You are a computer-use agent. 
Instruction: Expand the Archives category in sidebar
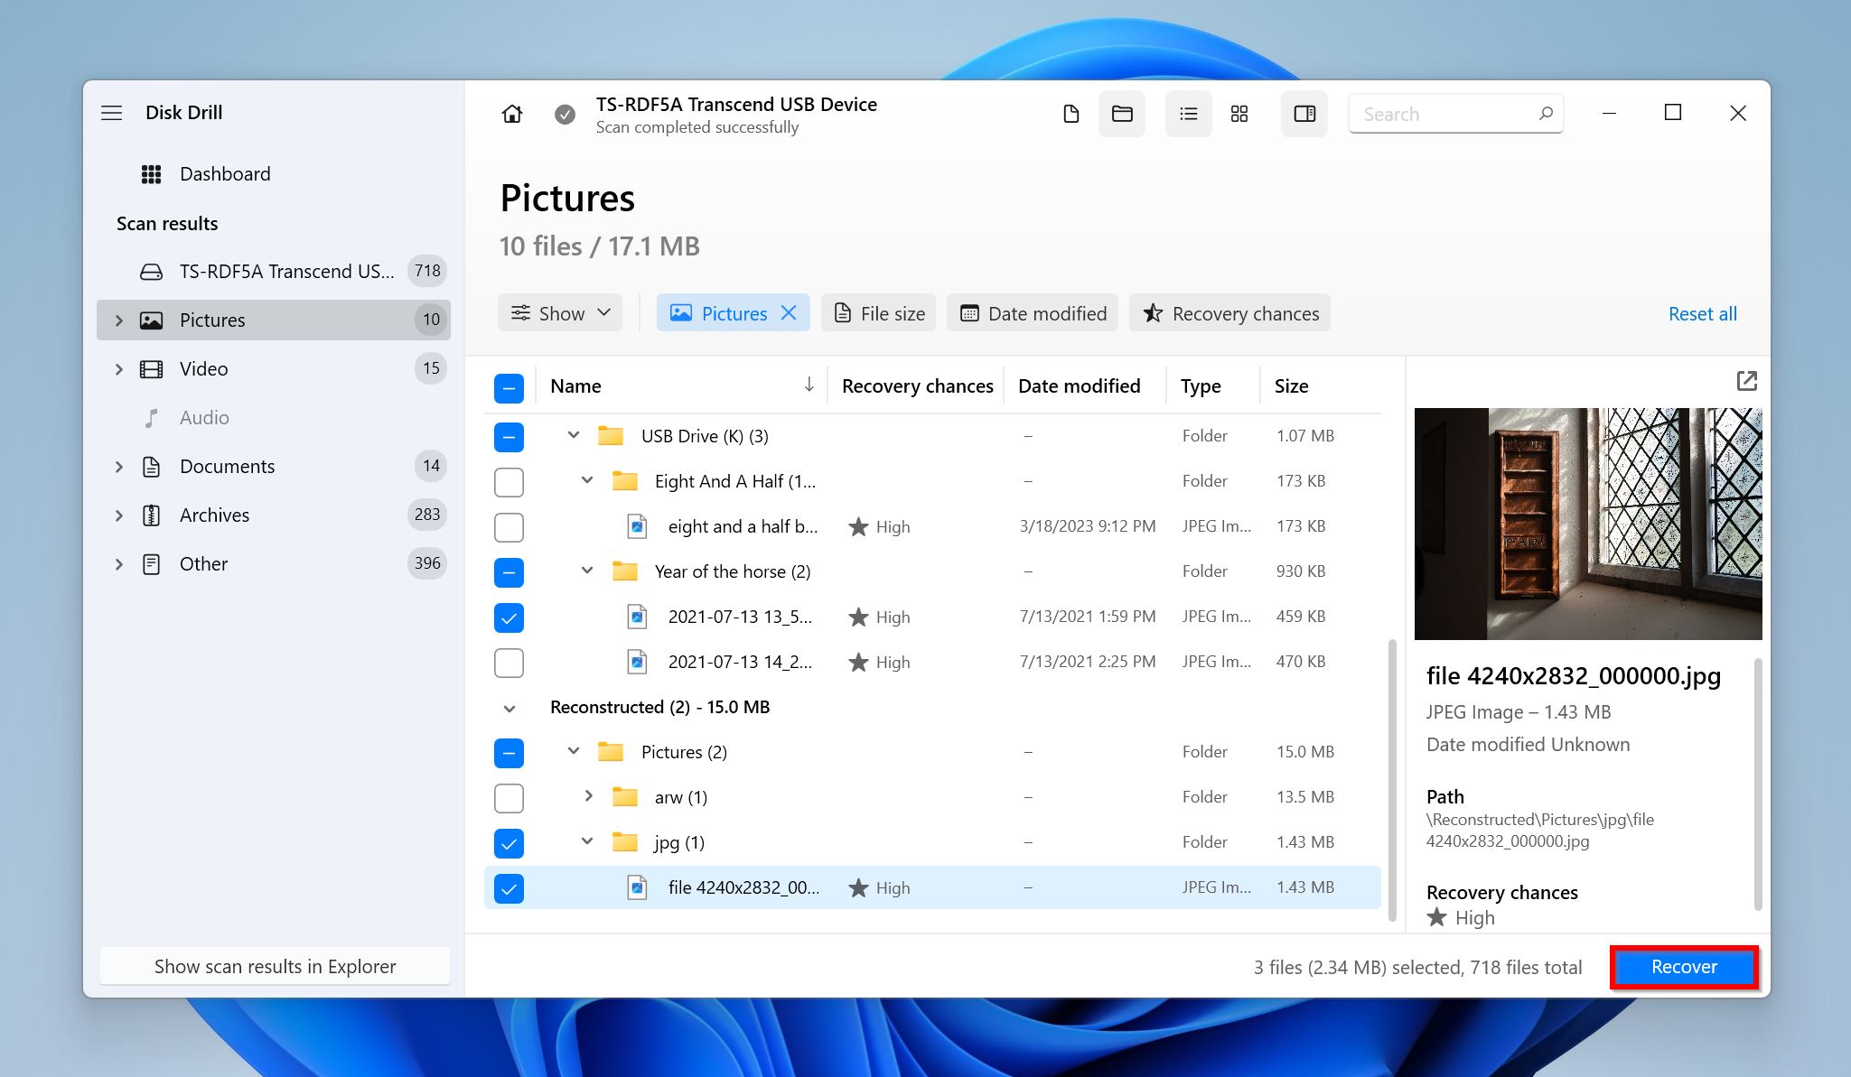point(118,515)
